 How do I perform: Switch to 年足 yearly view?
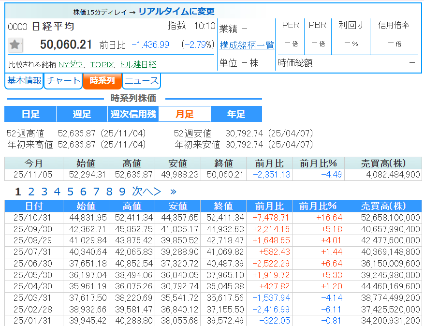pyautogui.click(x=236, y=114)
